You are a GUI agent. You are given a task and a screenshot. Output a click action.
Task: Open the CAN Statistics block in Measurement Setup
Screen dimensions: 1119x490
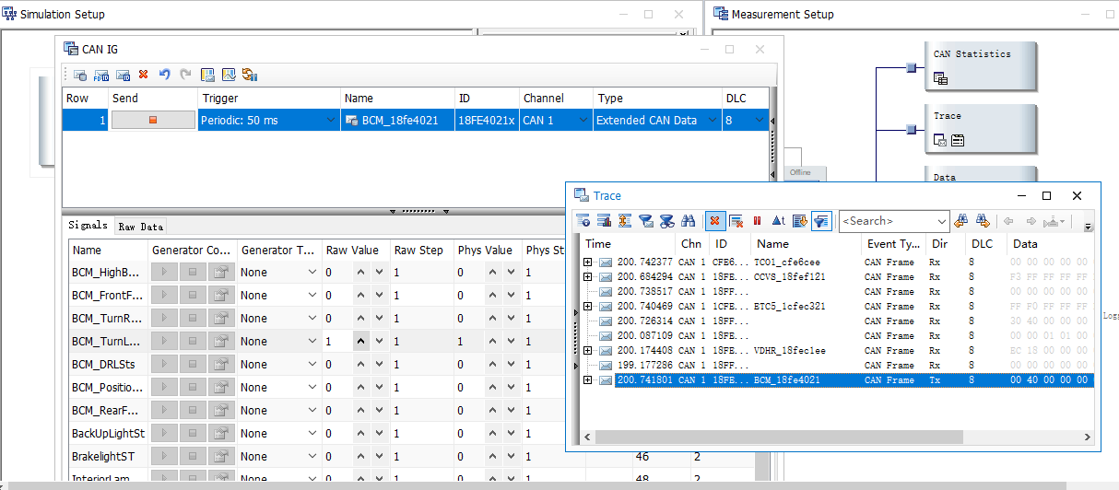tap(981, 65)
